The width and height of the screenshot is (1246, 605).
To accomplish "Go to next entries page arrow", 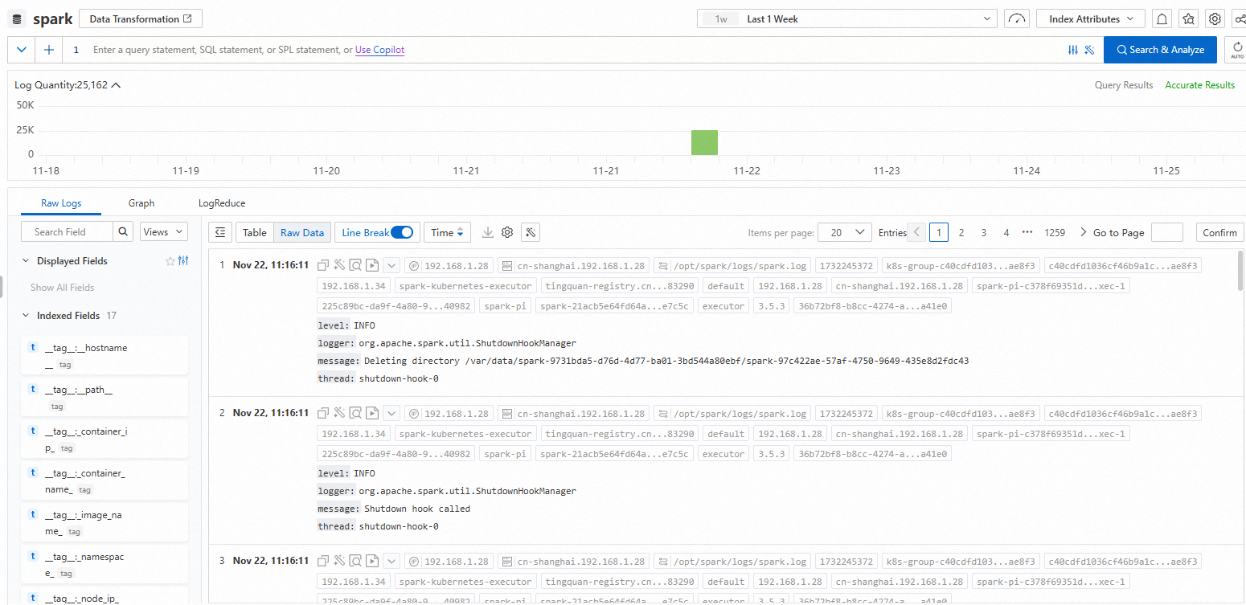I will pyautogui.click(x=1083, y=232).
